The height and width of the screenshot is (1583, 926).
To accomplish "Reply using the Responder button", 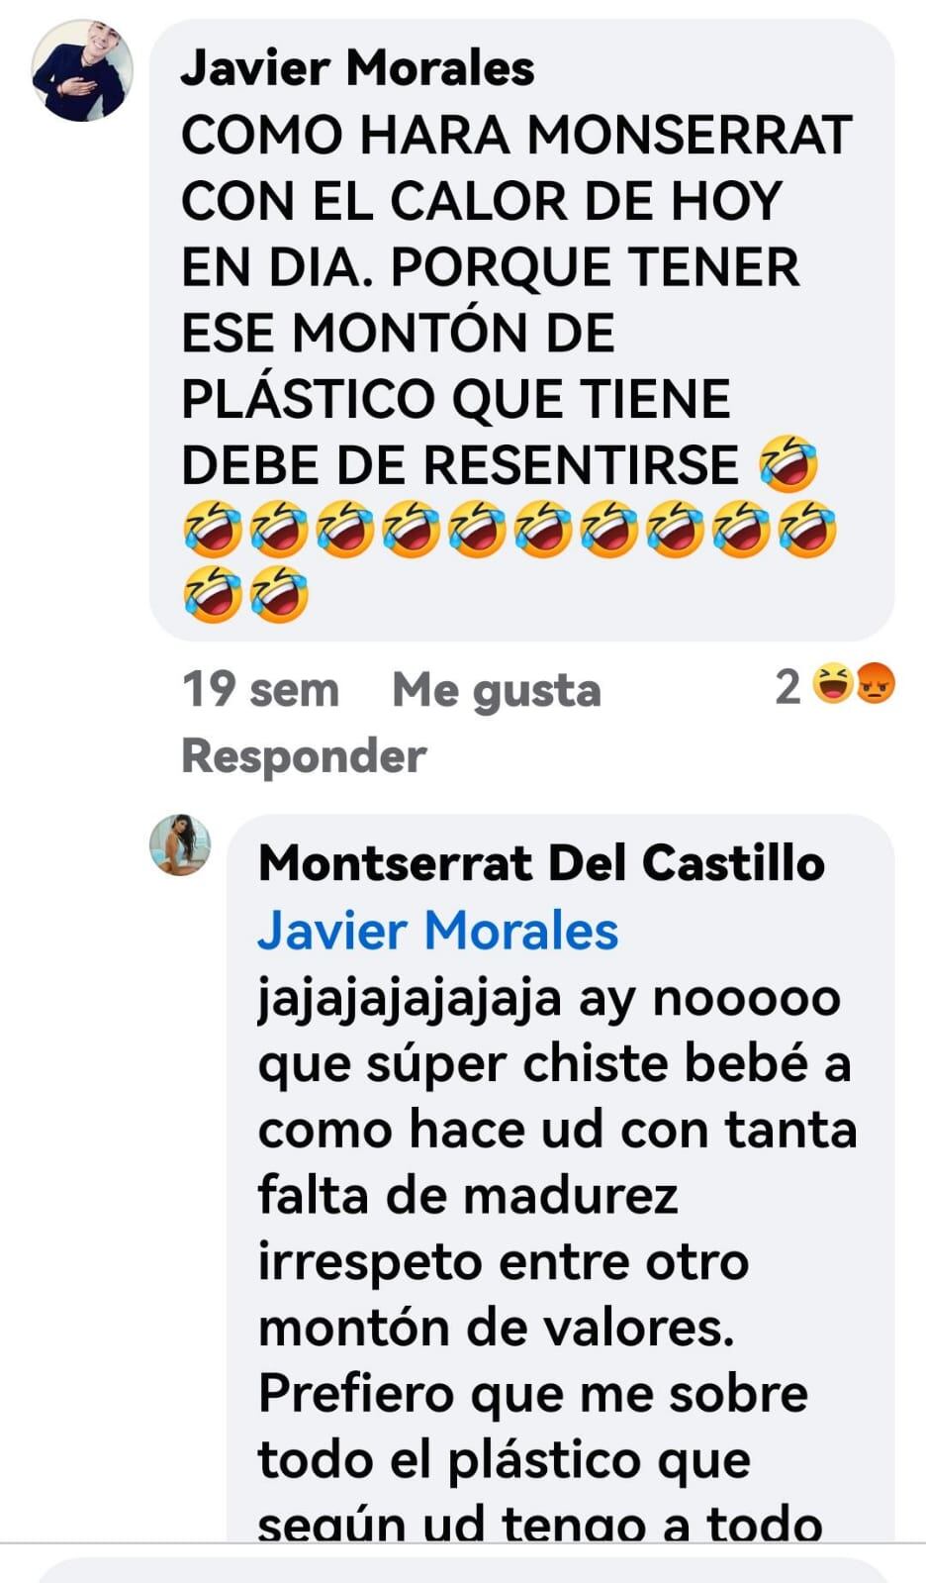I will pos(304,756).
